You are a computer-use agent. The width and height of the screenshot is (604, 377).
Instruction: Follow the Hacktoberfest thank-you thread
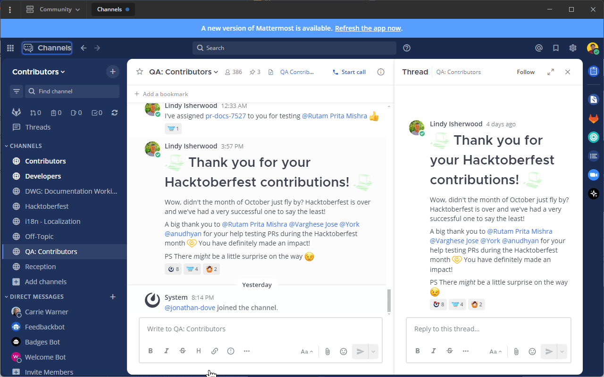click(525, 72)
